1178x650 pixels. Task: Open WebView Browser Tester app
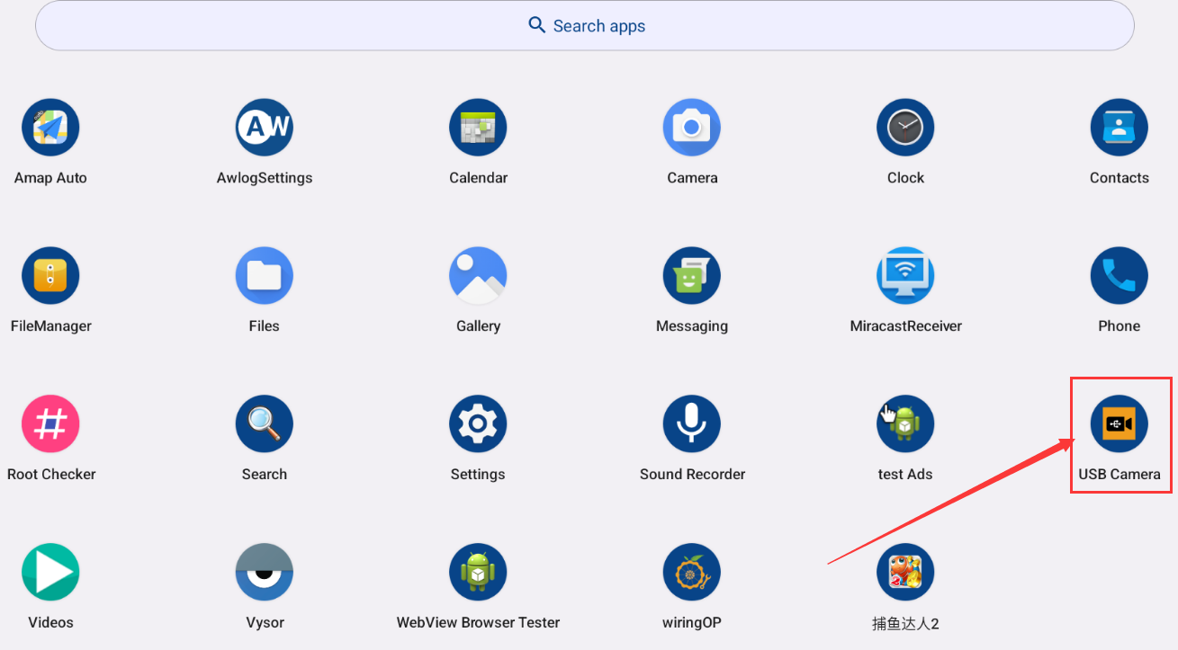click(x=478, y=573)
